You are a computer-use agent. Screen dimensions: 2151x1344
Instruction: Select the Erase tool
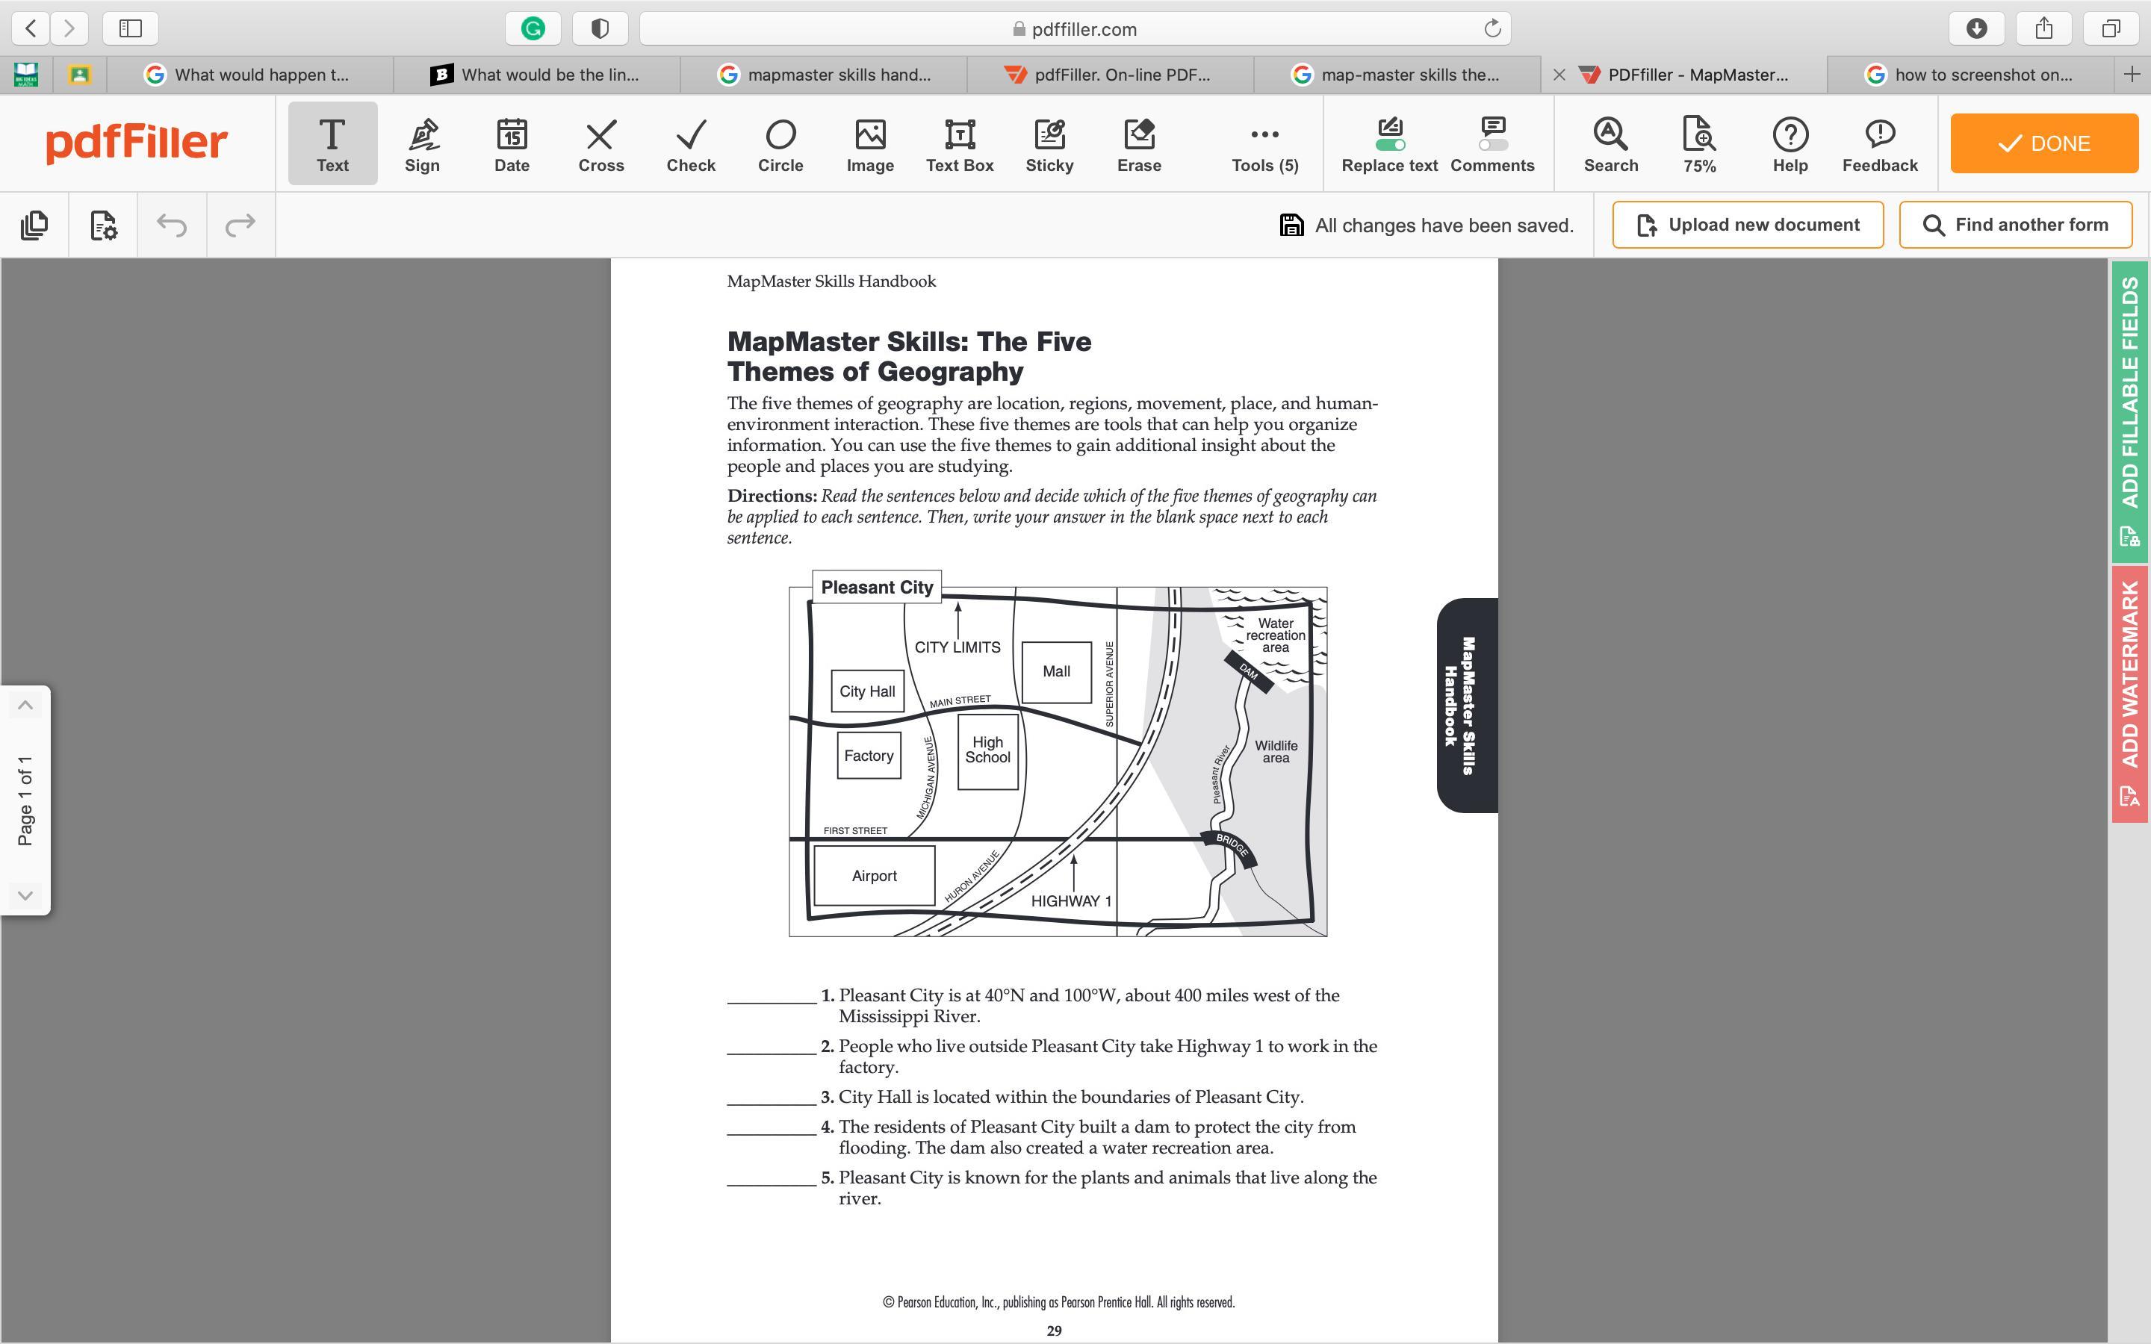pos(1138,144)
